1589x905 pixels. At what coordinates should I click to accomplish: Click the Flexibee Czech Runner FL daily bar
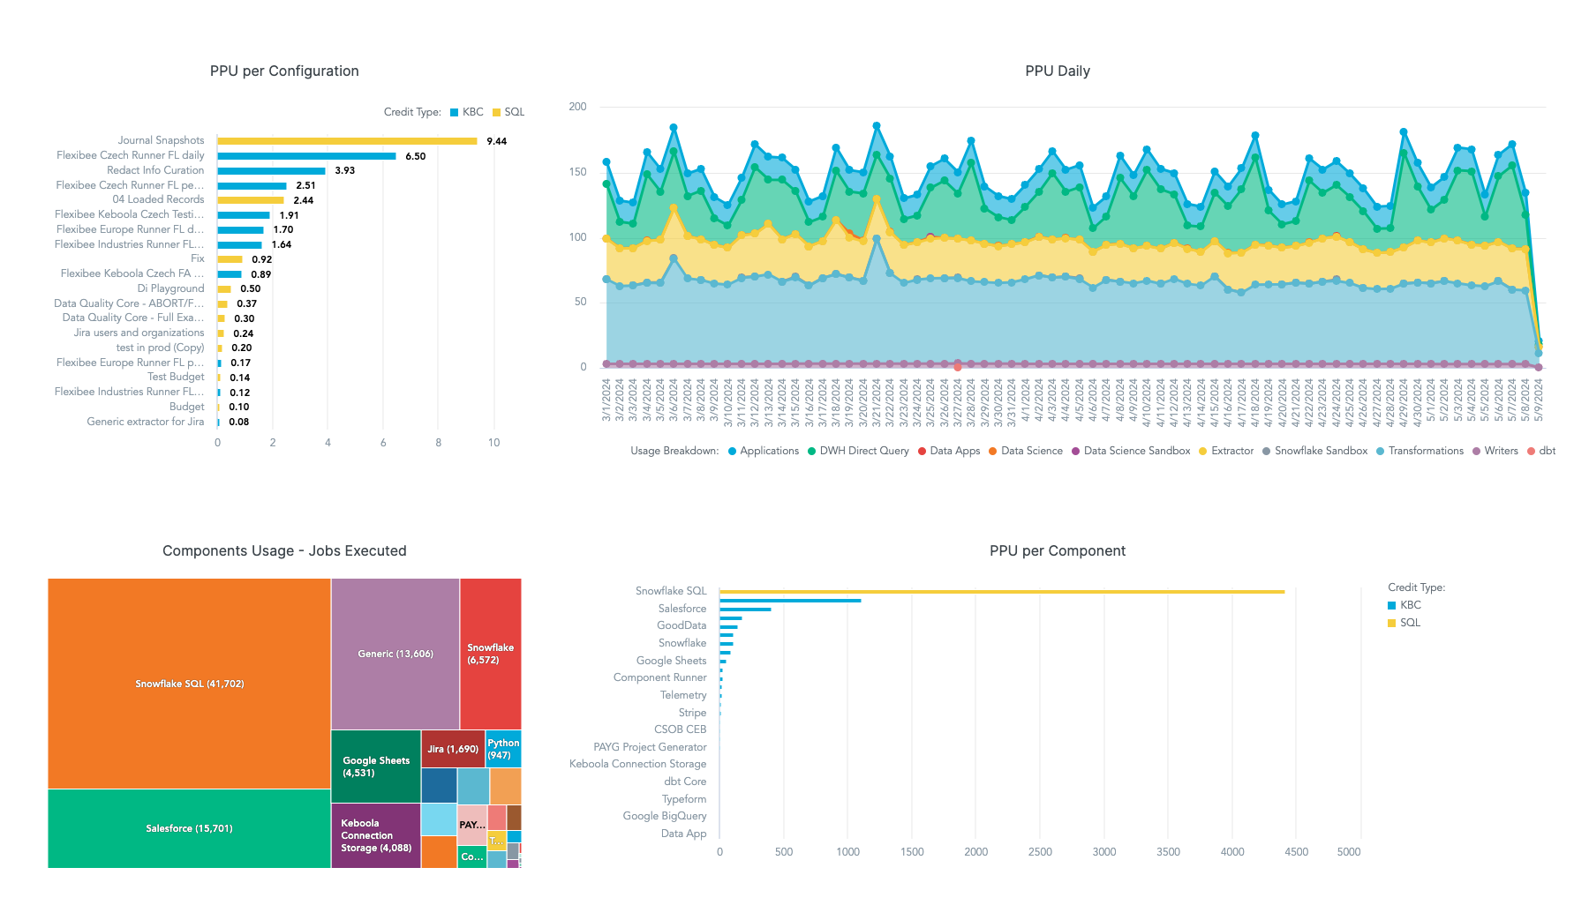[x=306, y=156]
